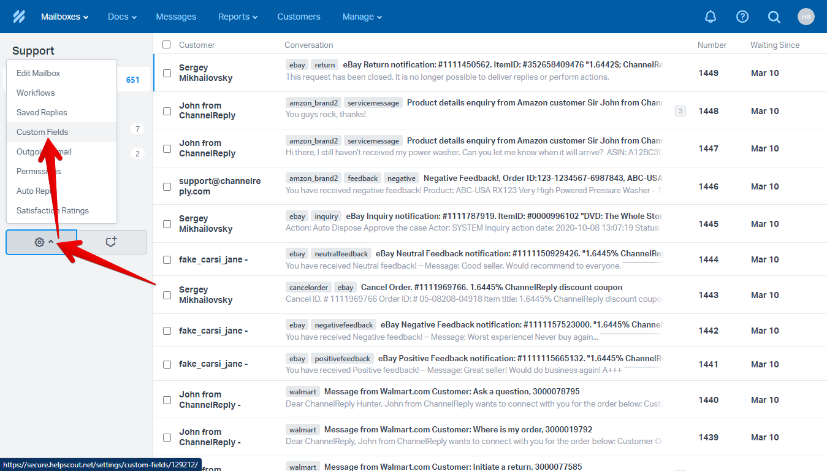
Task: Open the notifications bell
Action: click(x=711, y=17)
